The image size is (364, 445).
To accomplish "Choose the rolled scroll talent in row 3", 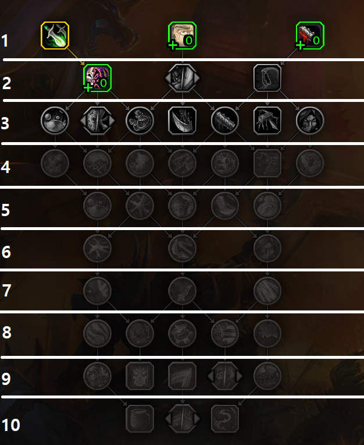I will tap(225, 121).
